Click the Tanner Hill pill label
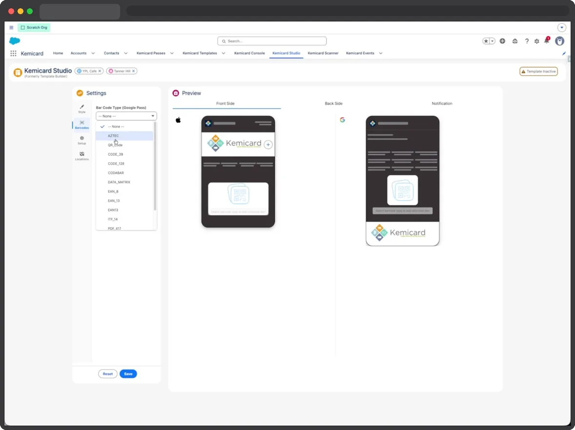 click(x=122, y=71)
